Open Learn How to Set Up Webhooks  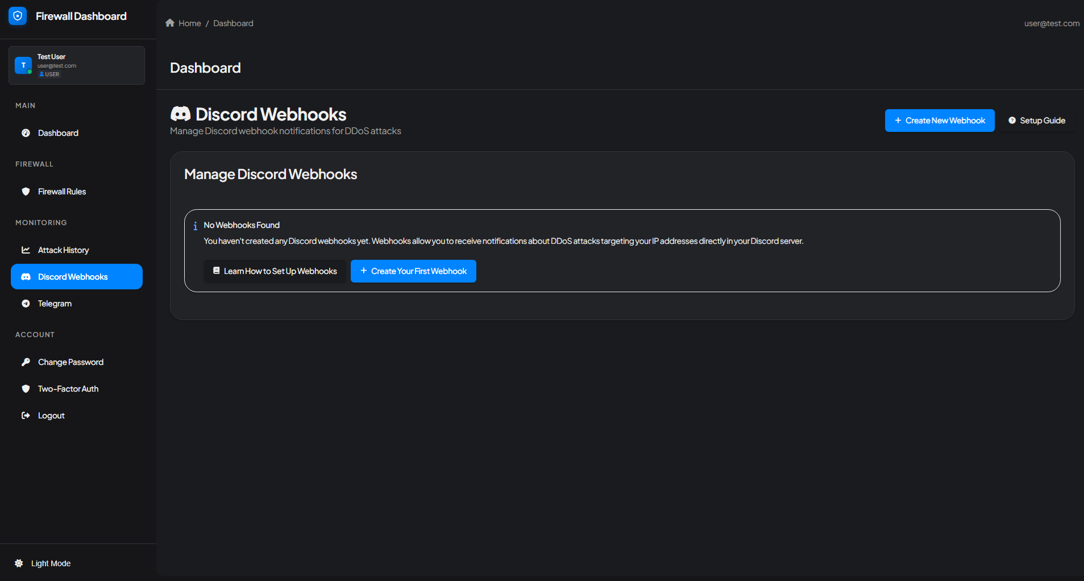click(275, 271)
